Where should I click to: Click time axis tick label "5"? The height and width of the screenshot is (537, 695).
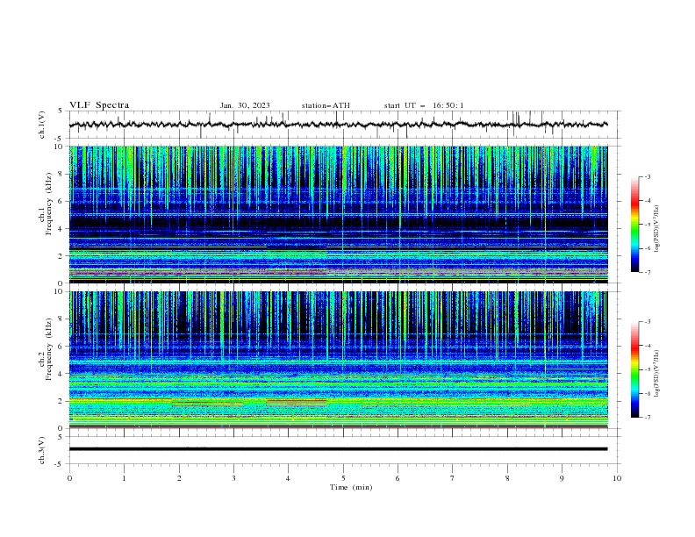343,478
